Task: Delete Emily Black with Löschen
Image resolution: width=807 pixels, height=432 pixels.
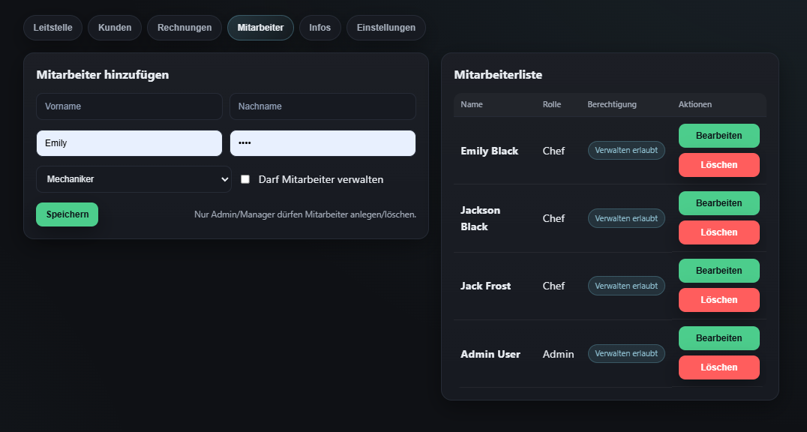Action: [x=718, y=165]
